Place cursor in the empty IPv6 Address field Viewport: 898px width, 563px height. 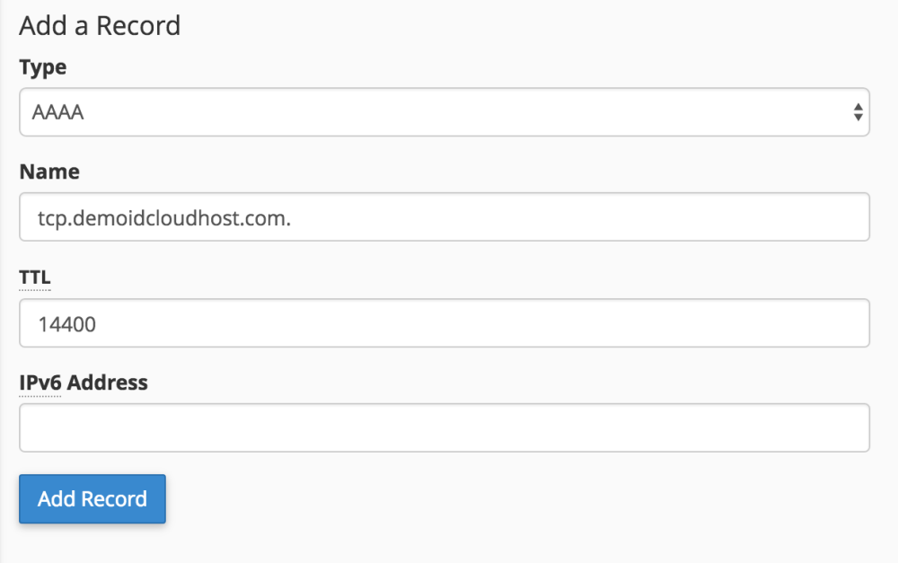pyautogui.click(x=445, y=427)
